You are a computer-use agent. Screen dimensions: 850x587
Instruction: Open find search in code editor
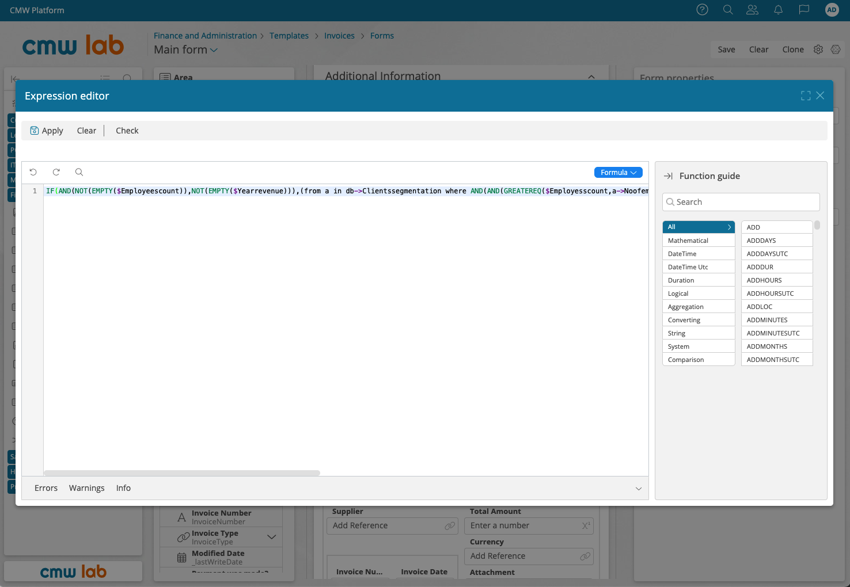tap(79, 172)
